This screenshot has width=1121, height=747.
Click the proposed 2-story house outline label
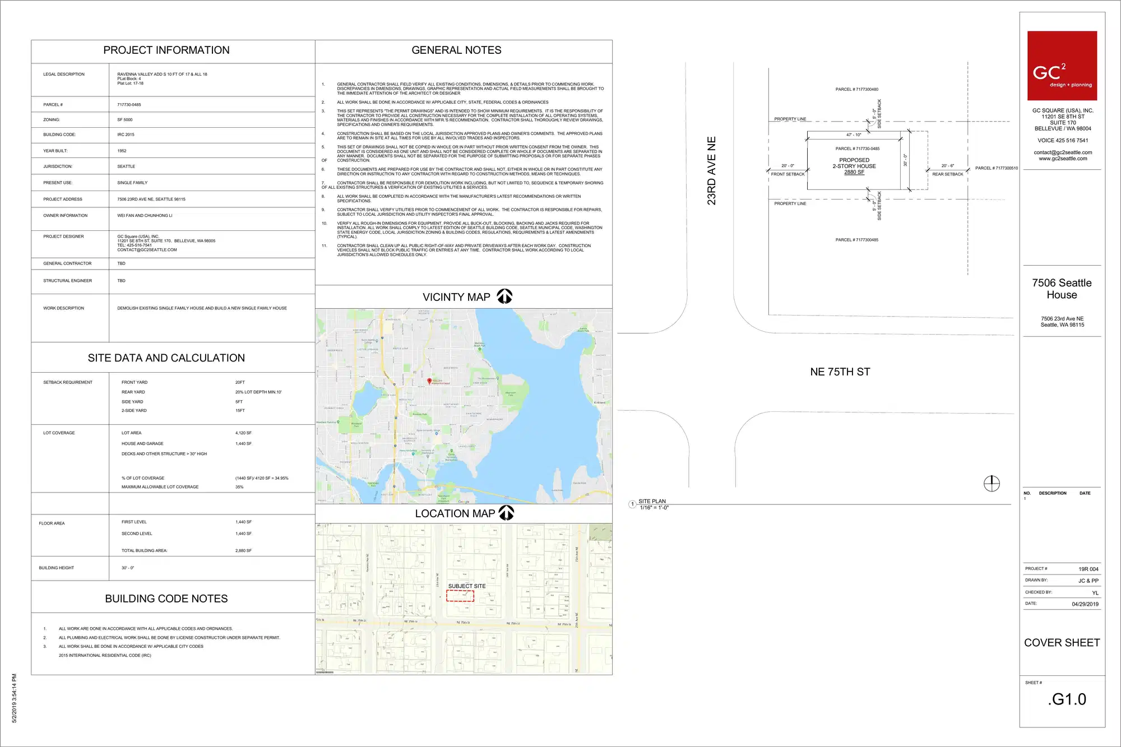click(854, 166)
